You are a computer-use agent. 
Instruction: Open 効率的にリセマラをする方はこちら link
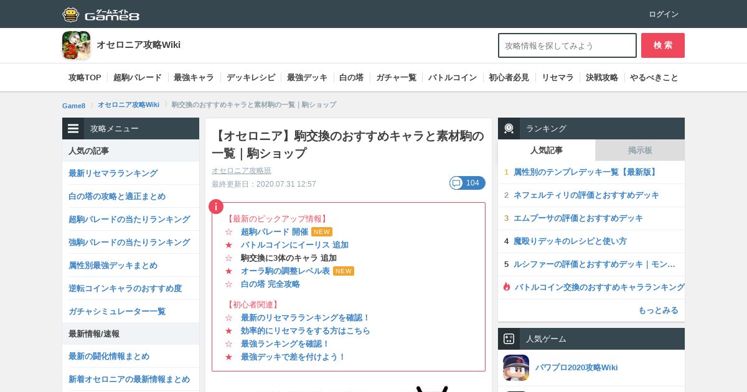(x=306, y=330)
